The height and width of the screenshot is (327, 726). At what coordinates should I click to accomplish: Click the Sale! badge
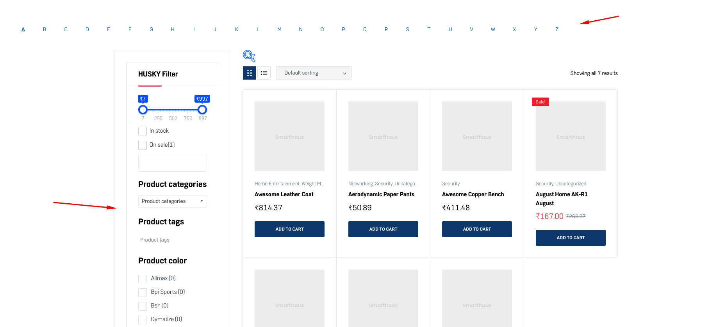[540, 102]
